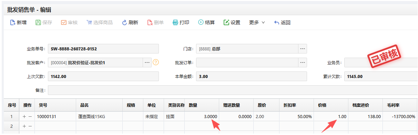418x135 pixels.
Task: Click the 折扣率 column header
Action: [x=296, y=105]
